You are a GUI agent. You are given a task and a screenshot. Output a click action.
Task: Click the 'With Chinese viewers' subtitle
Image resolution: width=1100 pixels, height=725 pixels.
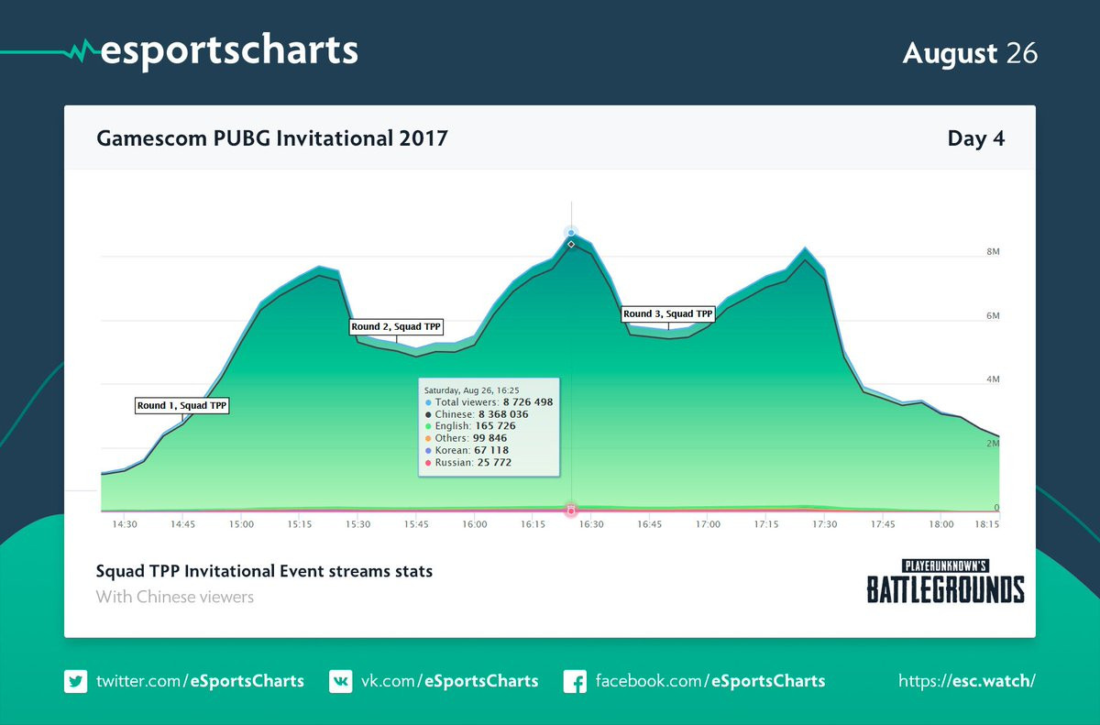pos(175,597)
